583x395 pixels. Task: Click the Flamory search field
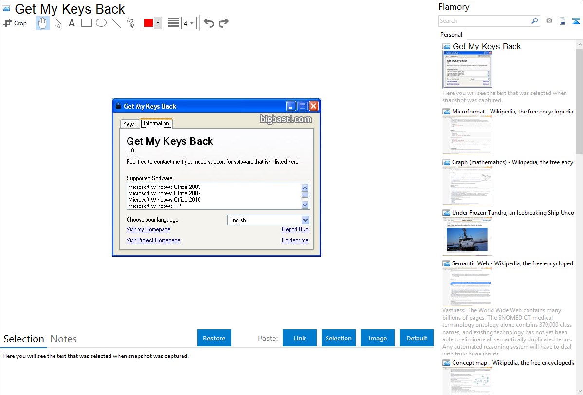point(485,21)
